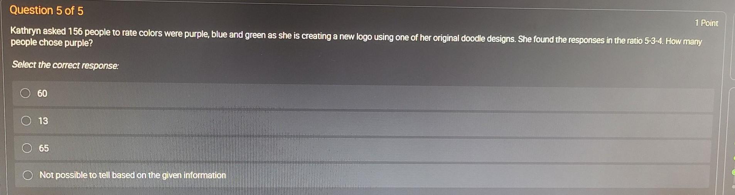
Task: Click the empty middle of the 60 answer row
Action: pyautogui.click(x=363, y=97)
